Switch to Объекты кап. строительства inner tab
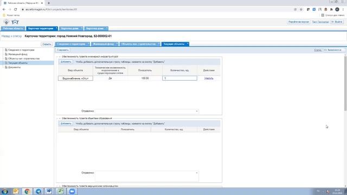 coord(139,44)
